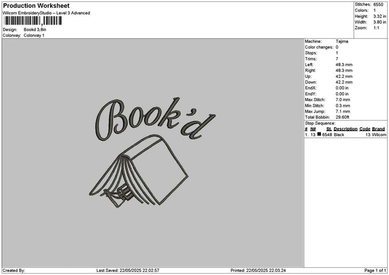Click the Max Stitch value 7.0 mm
Image resolution: width=389 pixels, height=275 pixels.
343,100
